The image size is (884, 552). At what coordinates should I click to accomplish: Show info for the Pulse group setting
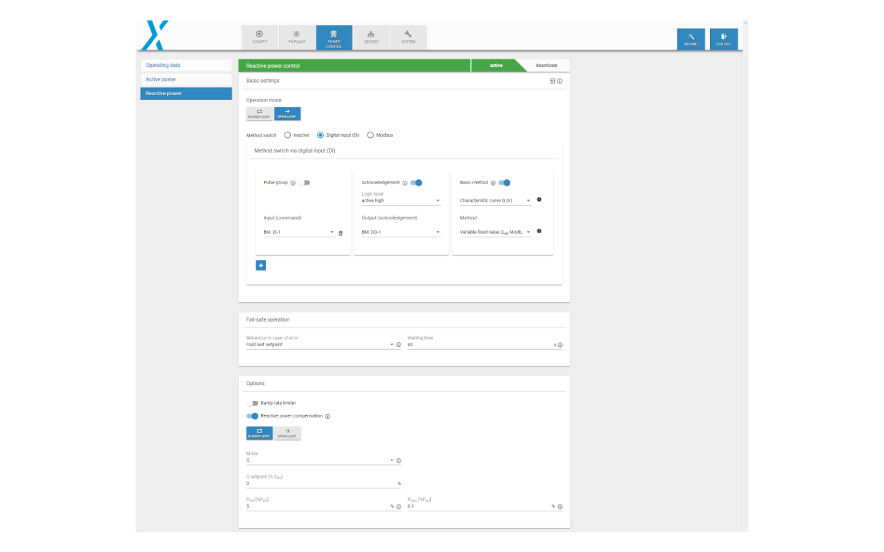(x=293, y=183)
